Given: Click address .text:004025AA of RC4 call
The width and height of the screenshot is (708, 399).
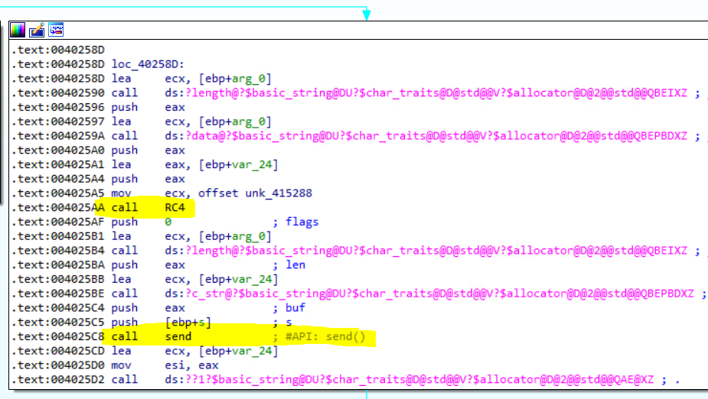Looking at the screenshot, I should pos(59,207).
